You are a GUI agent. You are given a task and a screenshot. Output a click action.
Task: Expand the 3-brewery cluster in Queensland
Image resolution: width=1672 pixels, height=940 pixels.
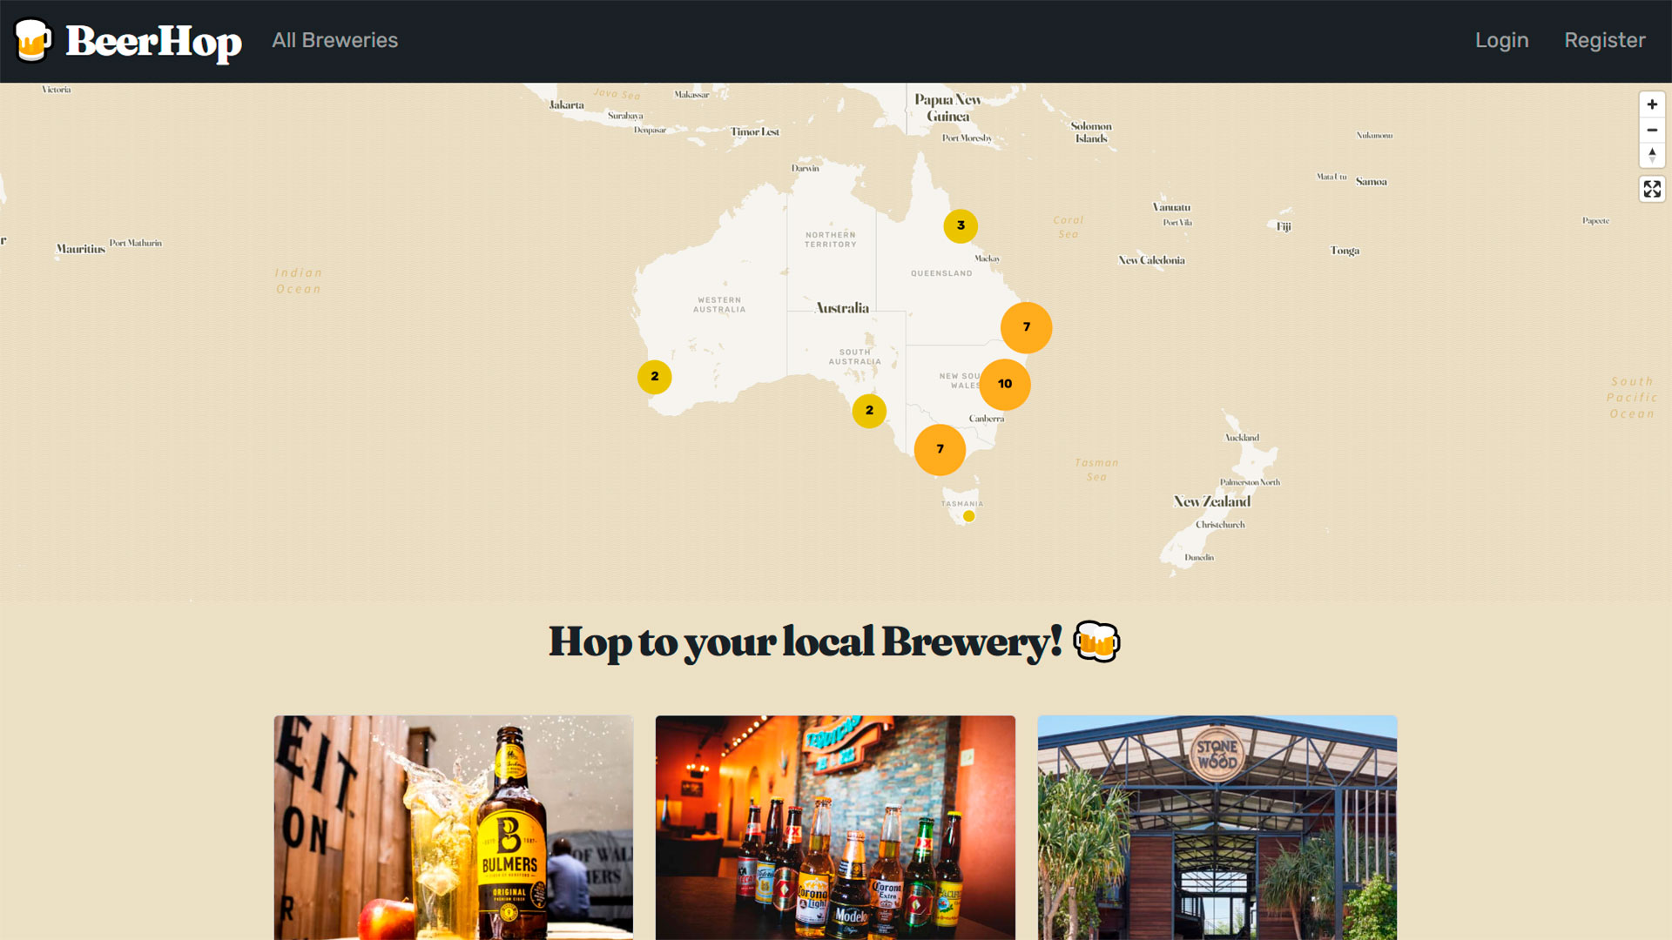[x=961, y=225]
